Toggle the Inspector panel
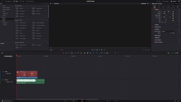 [x=173, y=1]
